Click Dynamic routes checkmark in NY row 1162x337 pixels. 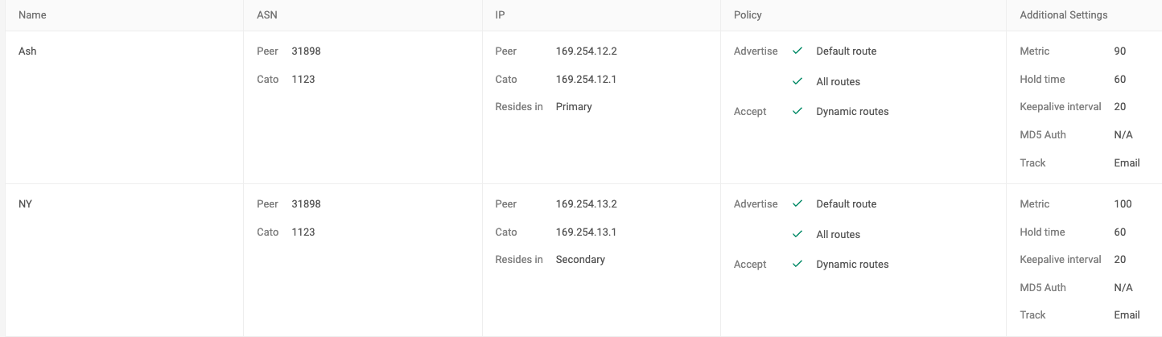coord(797,264)
